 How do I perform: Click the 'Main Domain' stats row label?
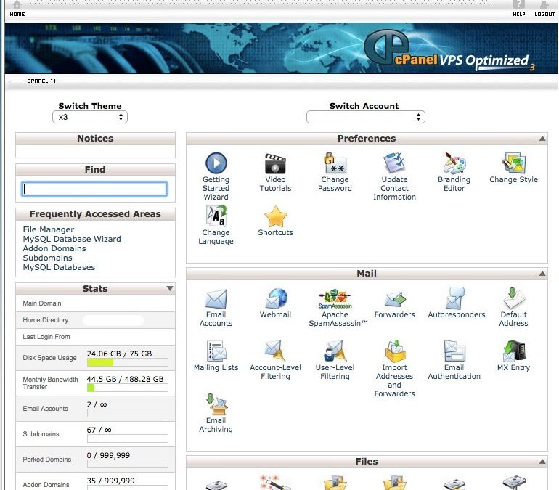(42, 303)
